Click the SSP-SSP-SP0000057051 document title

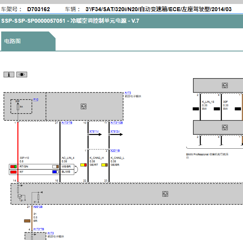(x=70, y=21)
